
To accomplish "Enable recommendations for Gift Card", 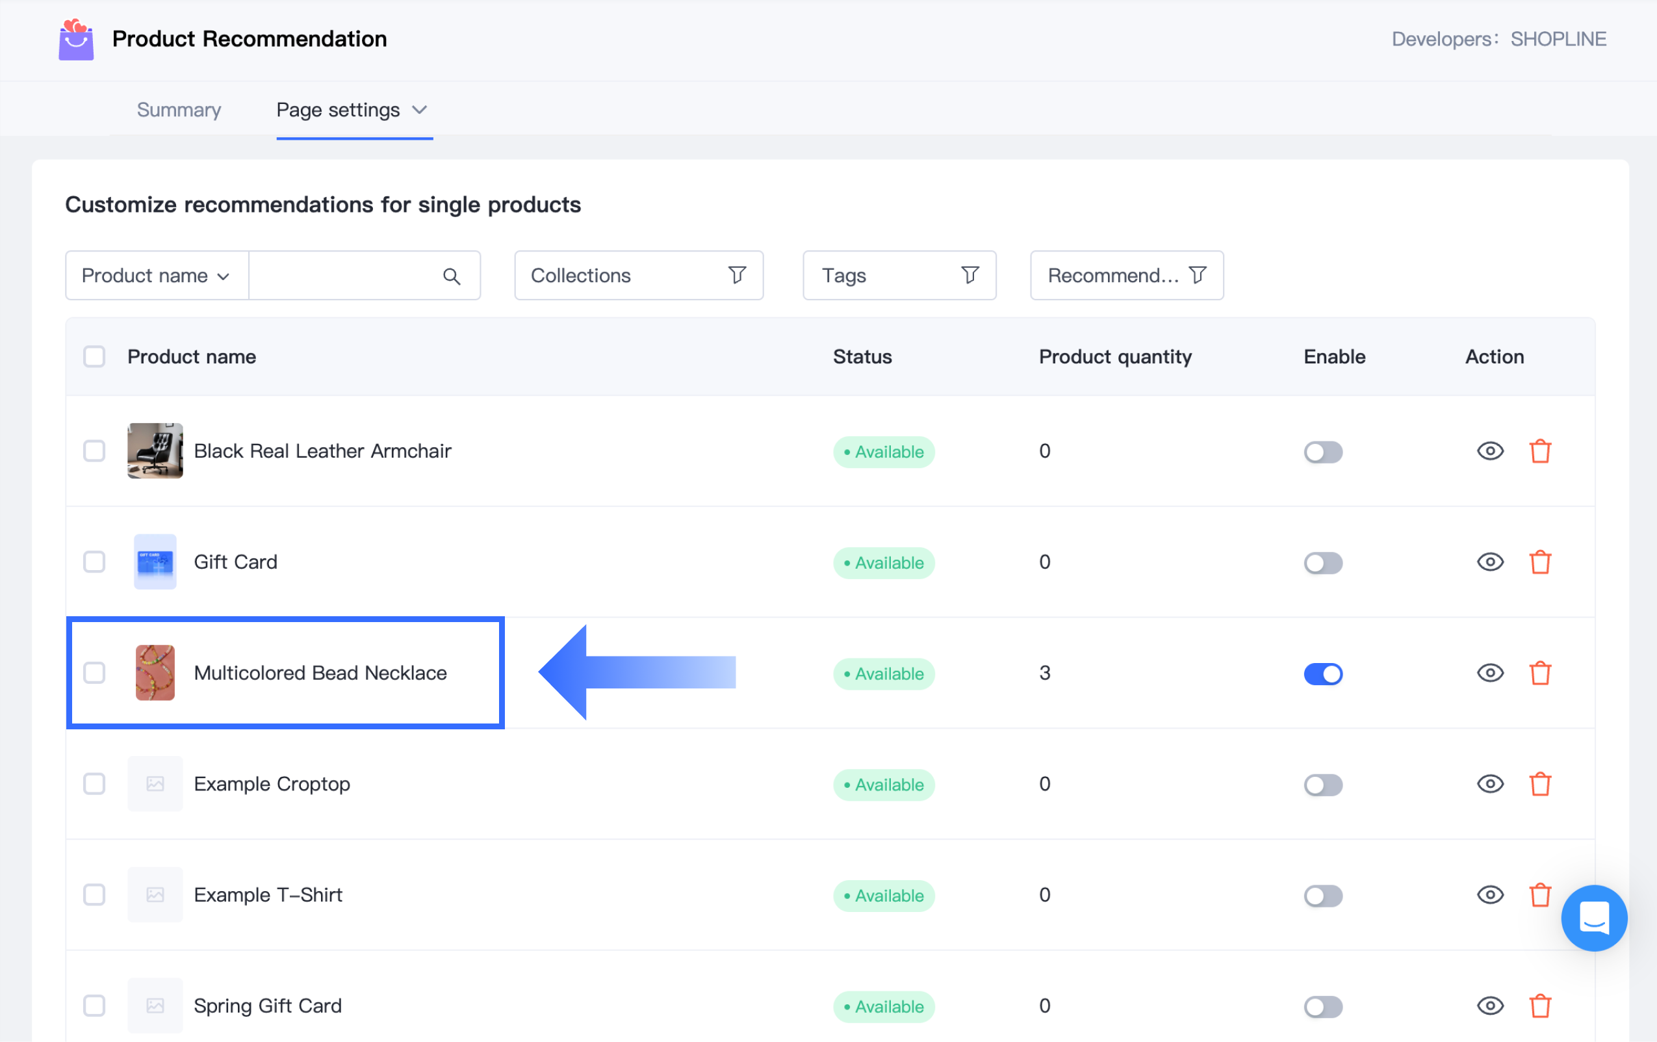I will tap(1322, 563).
